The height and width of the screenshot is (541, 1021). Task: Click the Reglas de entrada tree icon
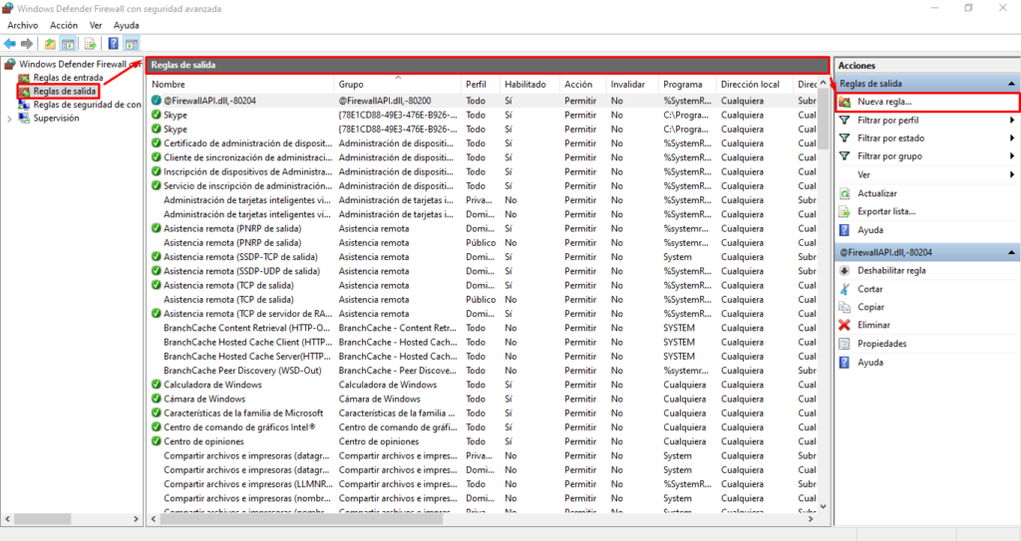point(24,78)
